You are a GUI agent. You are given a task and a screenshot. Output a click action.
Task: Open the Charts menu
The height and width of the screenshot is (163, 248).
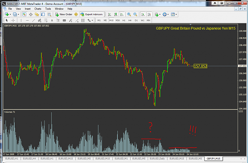click(38, 9)
